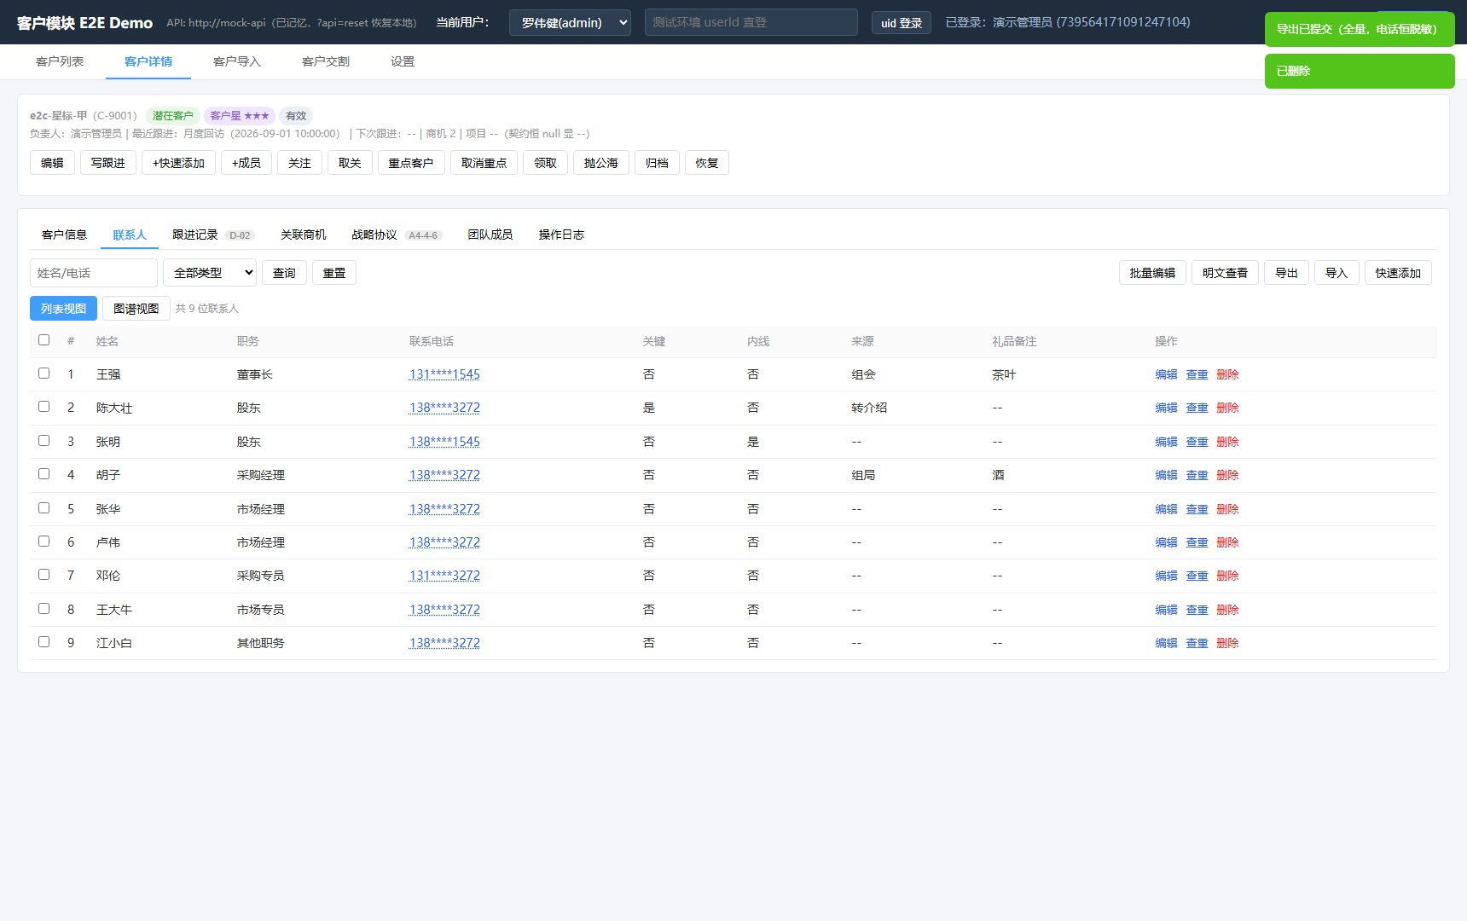Switch to the 跟进记录 tab
Viewport: 1467px width, 921px height.
195,235
